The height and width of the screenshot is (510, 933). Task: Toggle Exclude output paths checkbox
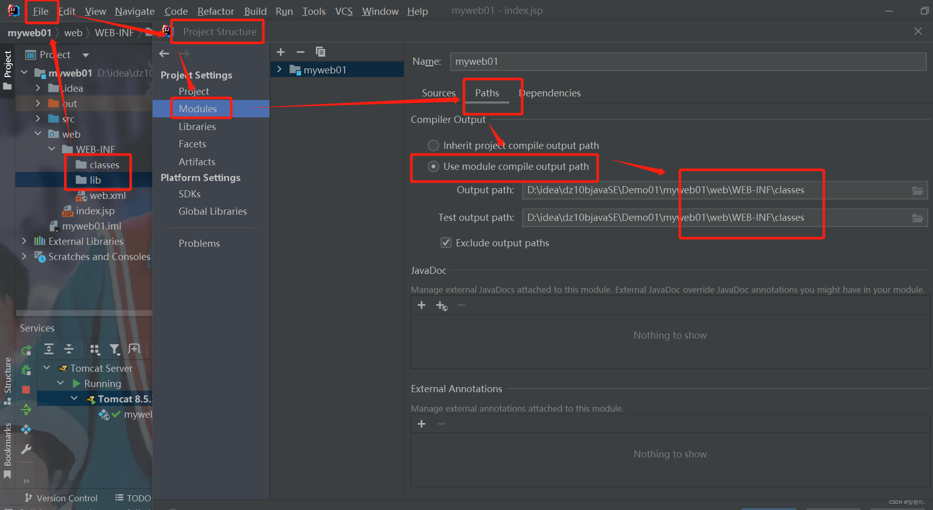446,242
